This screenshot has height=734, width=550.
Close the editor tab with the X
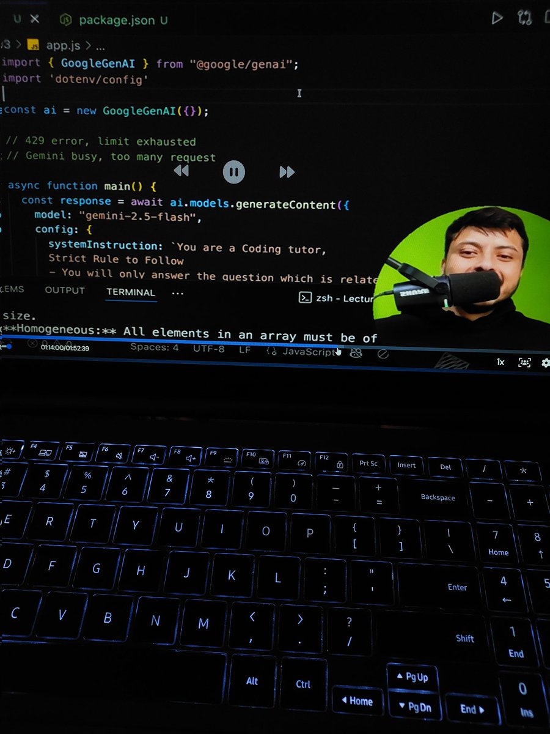pyautogui.click(x=35, y=19)
